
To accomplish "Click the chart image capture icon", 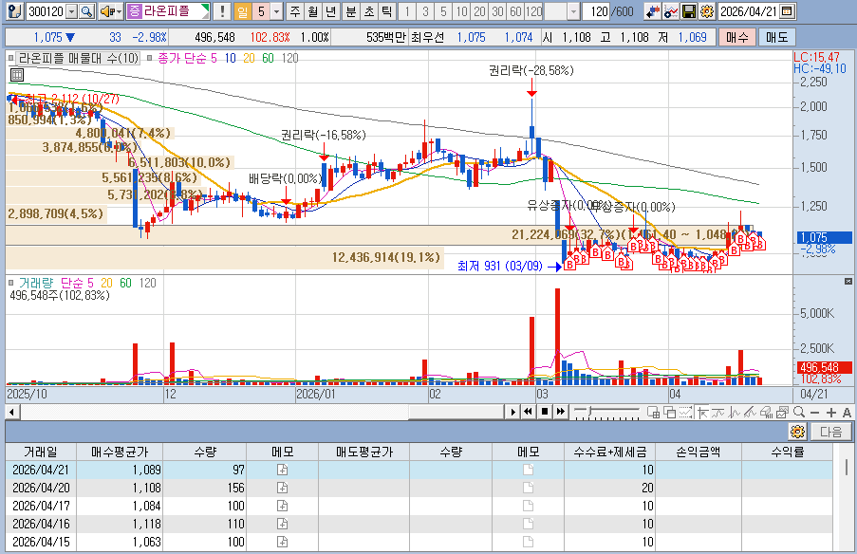I will pos(782,413).
